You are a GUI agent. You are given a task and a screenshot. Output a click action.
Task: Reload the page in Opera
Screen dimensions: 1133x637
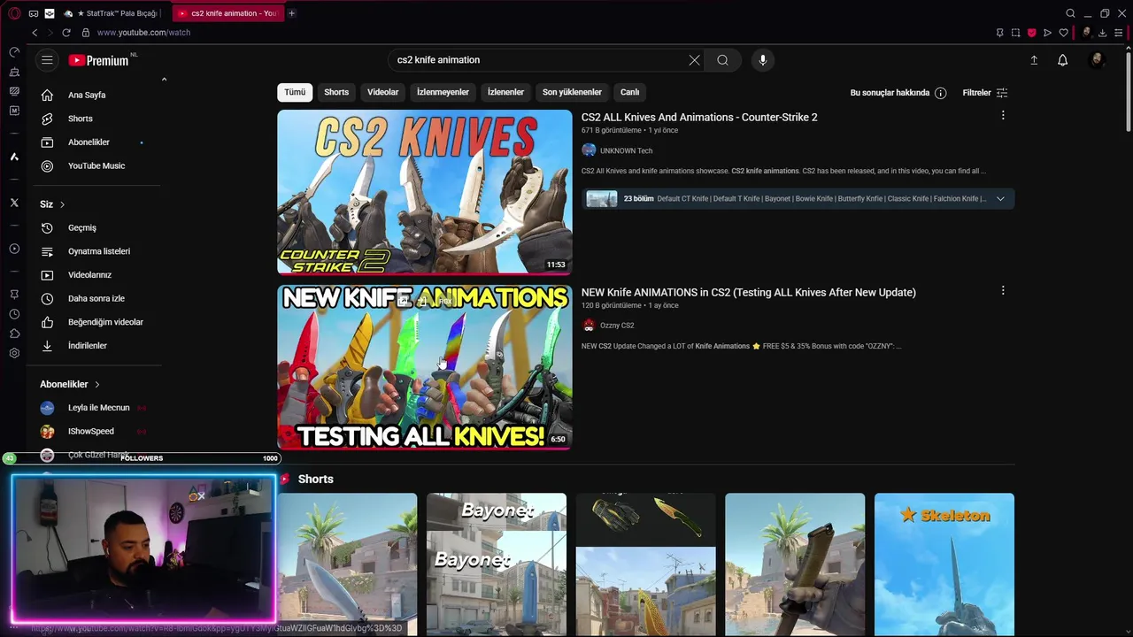[x=66, y=33]
